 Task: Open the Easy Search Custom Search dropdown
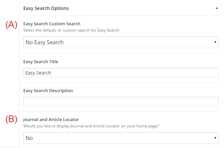[120, 42]
